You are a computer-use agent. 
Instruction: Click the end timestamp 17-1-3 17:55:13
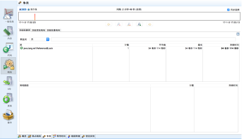231,22
